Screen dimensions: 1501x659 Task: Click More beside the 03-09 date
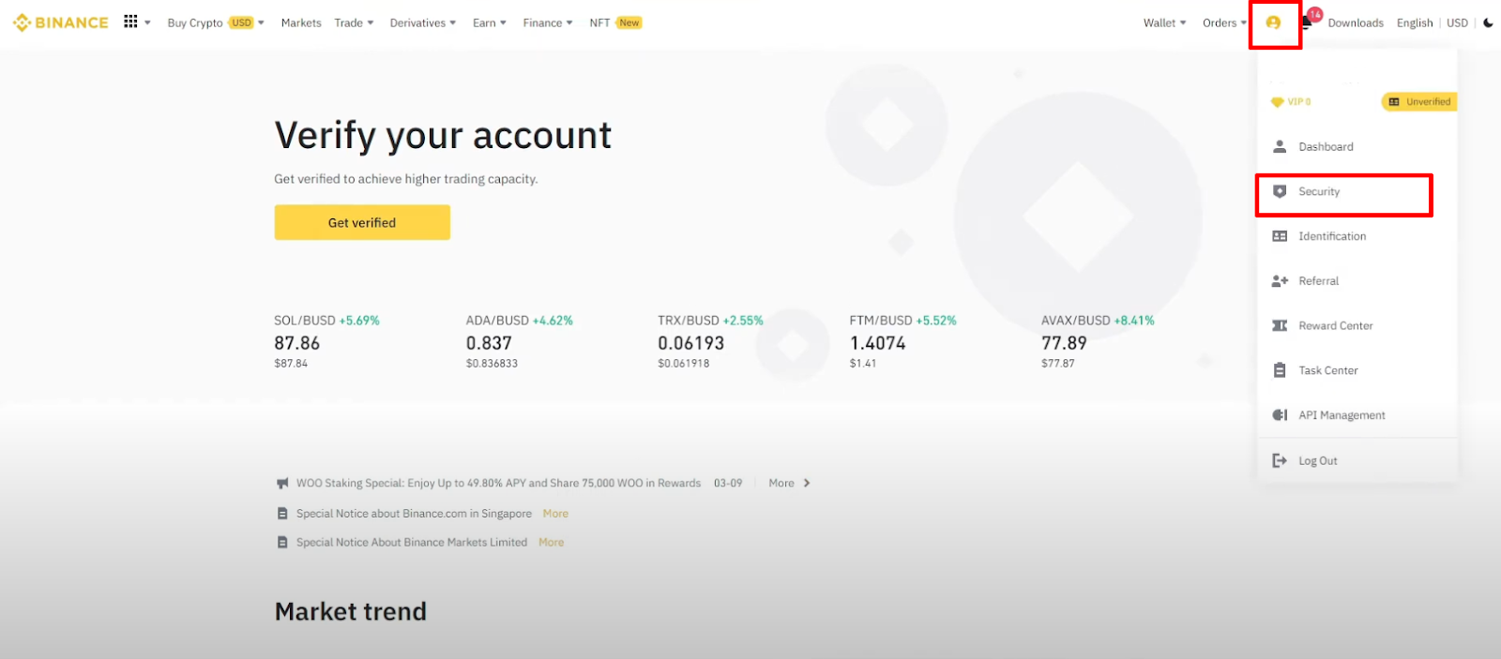pos(781,483)
